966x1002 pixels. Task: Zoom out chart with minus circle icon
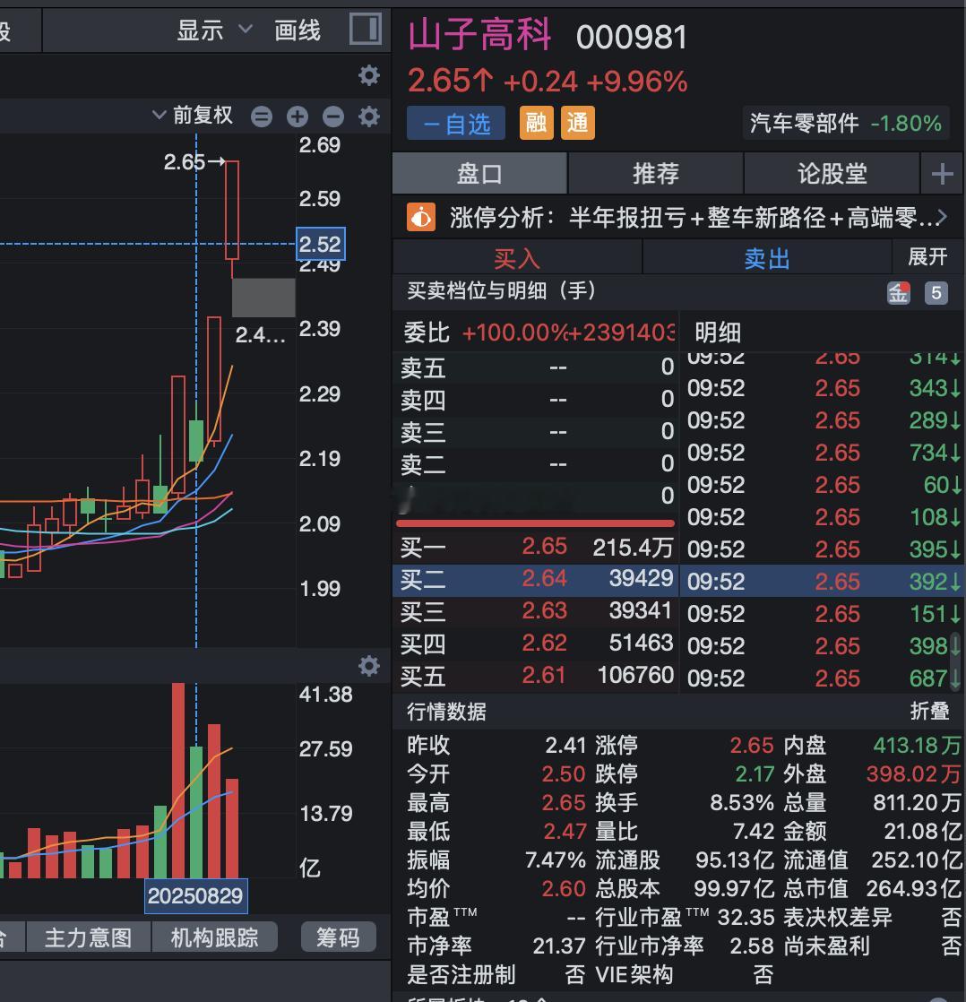pos(332,117)
